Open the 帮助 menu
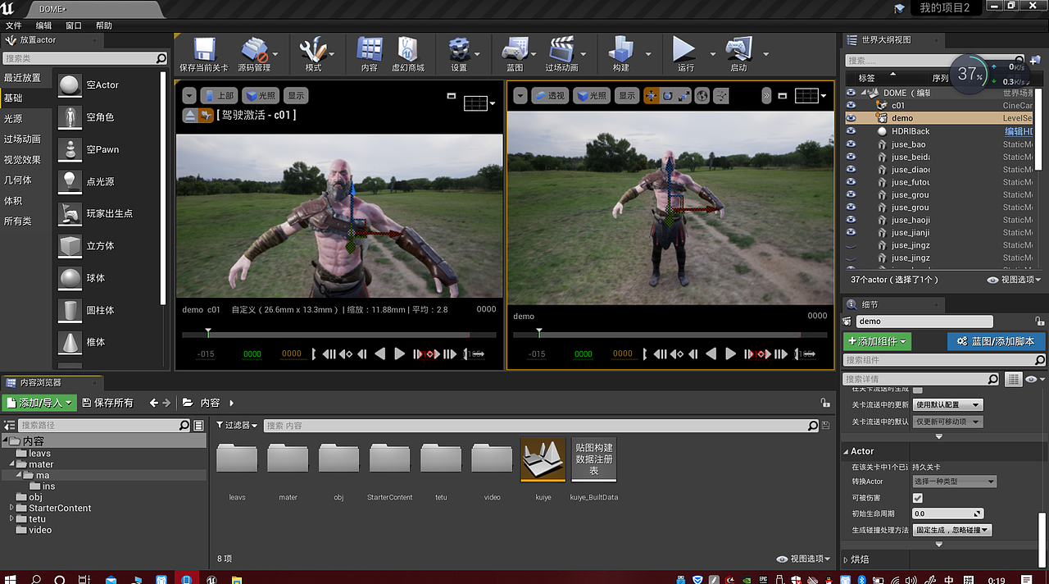 [104, 25]
